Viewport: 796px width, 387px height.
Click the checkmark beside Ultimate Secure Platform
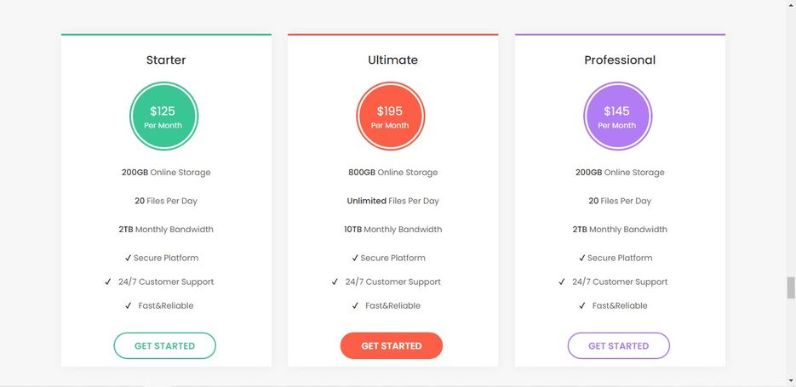click(355, 258)
